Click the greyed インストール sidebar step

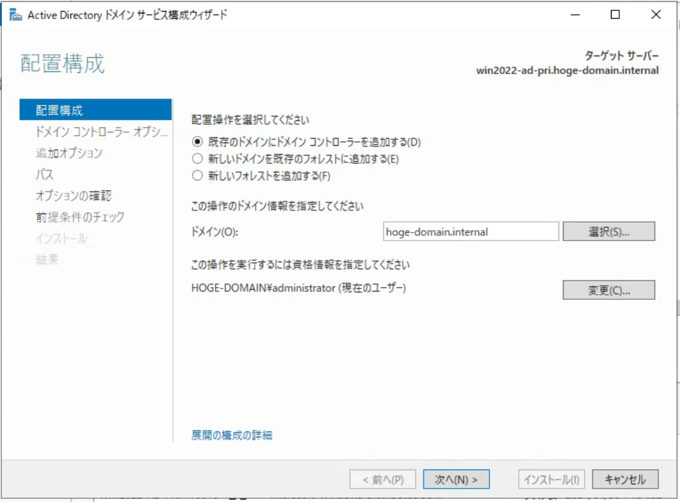point(61,238)
